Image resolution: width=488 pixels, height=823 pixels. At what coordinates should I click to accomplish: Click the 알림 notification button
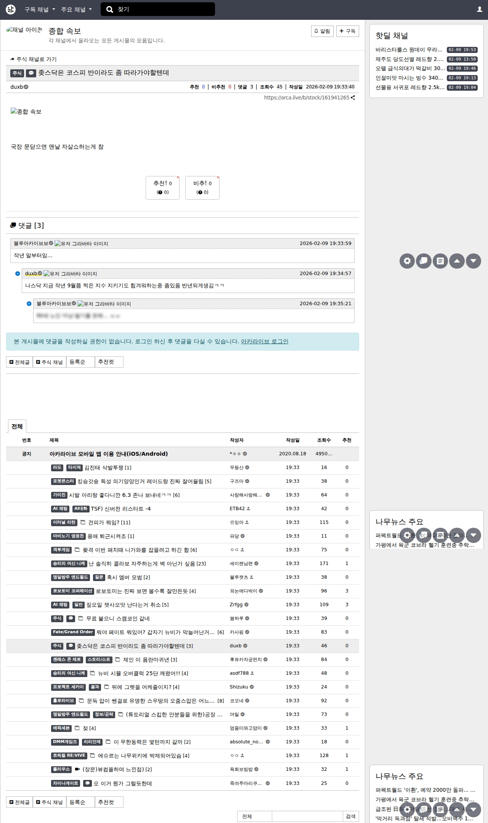point(322,31)
